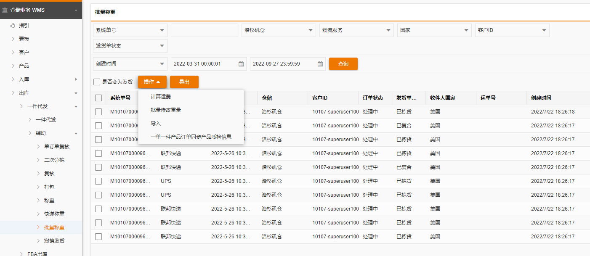Tick the checkbox of the first UPS row
The width and height of the screenshot is (590, 256).
pyautogui.click(x=98, y=181)
